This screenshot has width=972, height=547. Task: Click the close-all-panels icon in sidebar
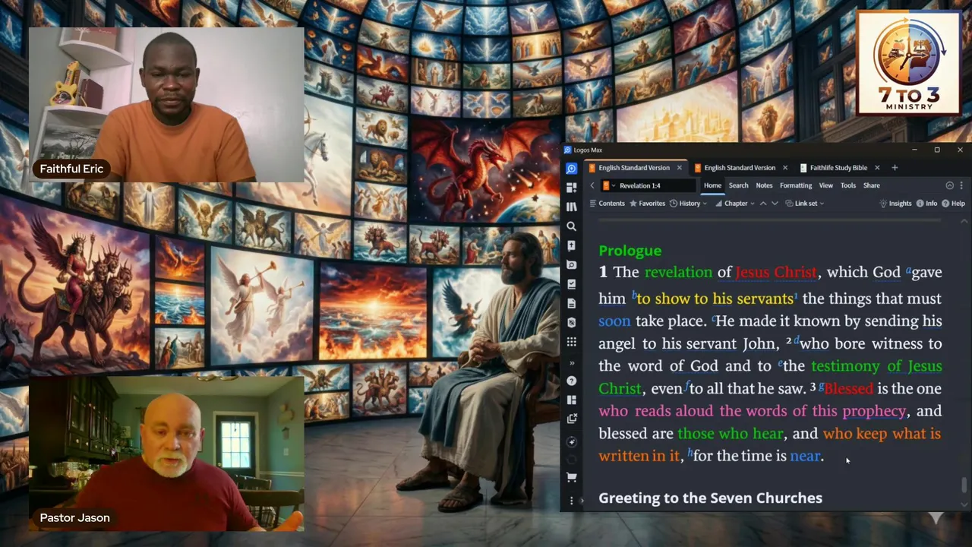point(572,419)
